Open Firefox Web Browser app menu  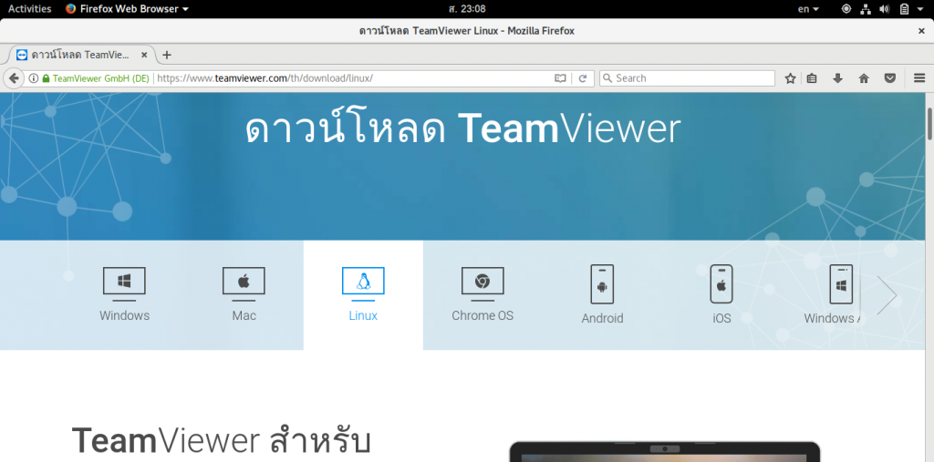click(127, 9)
